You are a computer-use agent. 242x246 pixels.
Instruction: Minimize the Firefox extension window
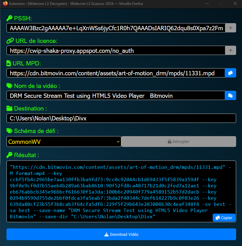(x=207, y=3)
